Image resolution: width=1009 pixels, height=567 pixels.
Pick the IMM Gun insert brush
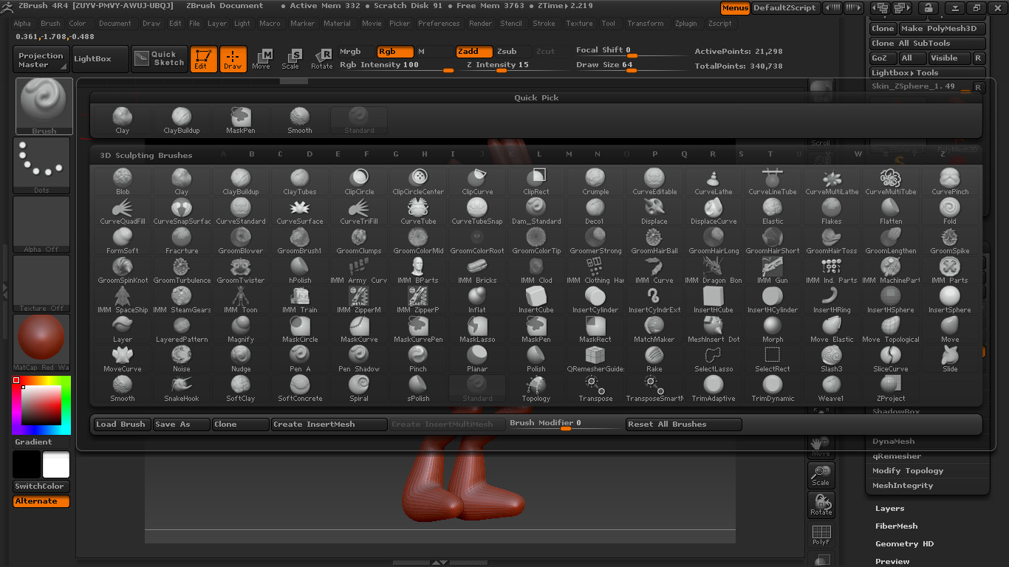tap(773, 270)
